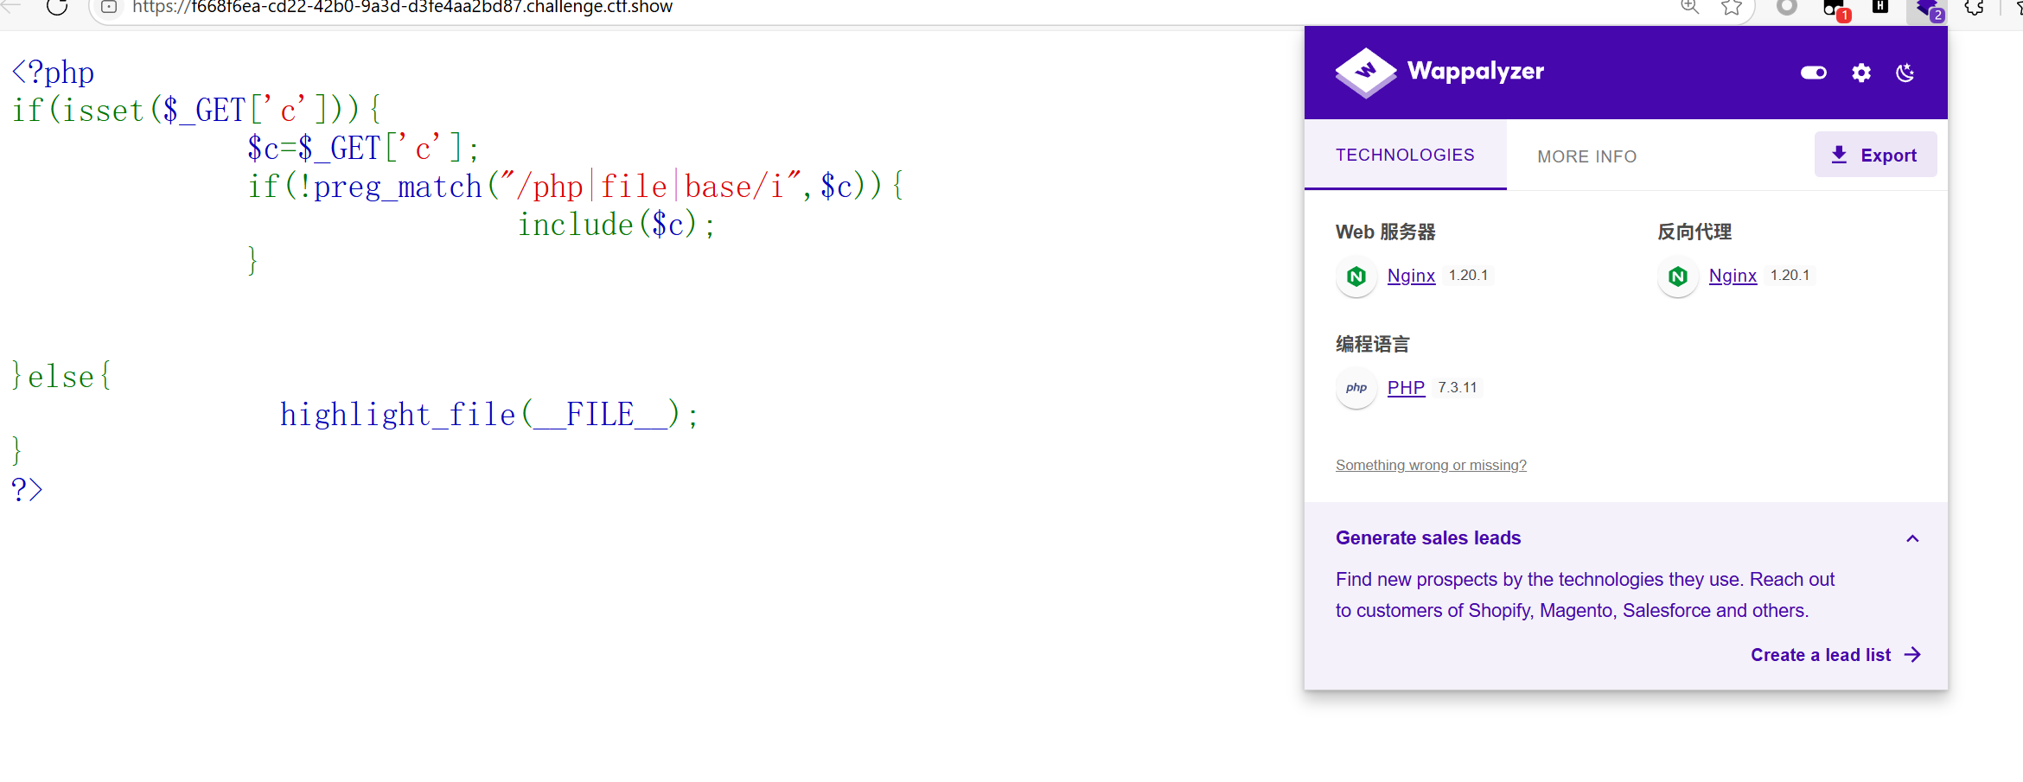Click the 'Find new prospects' description text
The width and height of the screenshot is (2023, 782).
[x=1585, y=594]
